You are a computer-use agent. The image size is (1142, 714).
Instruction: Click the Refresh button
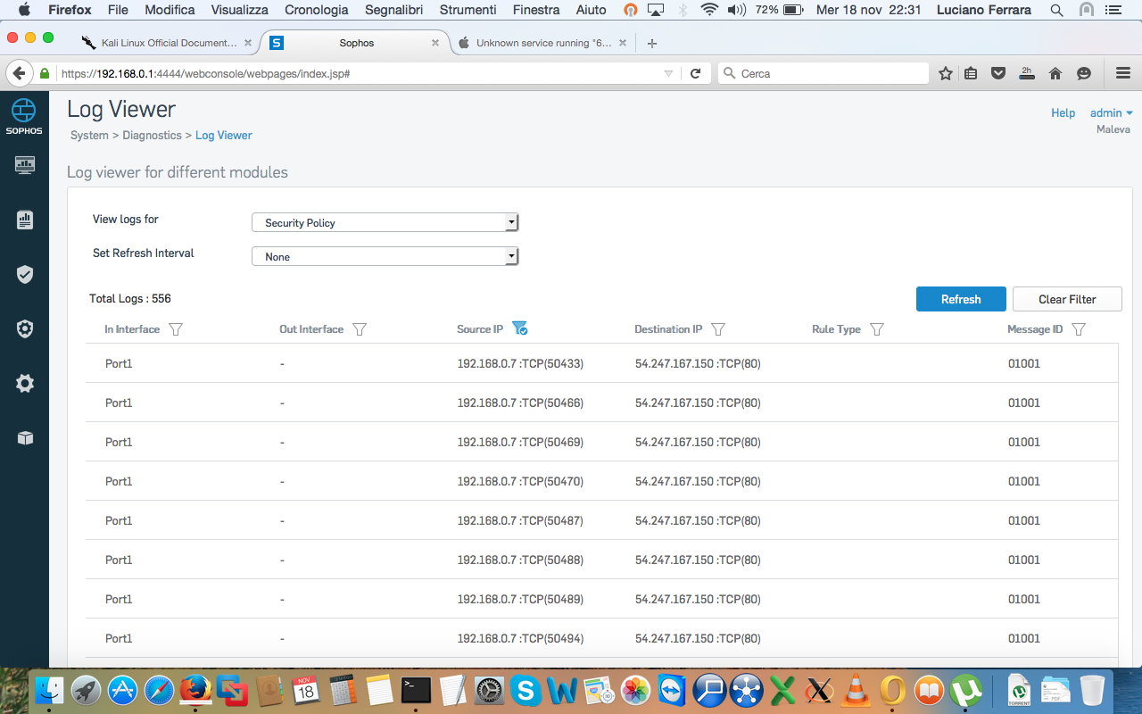point(961,299)
